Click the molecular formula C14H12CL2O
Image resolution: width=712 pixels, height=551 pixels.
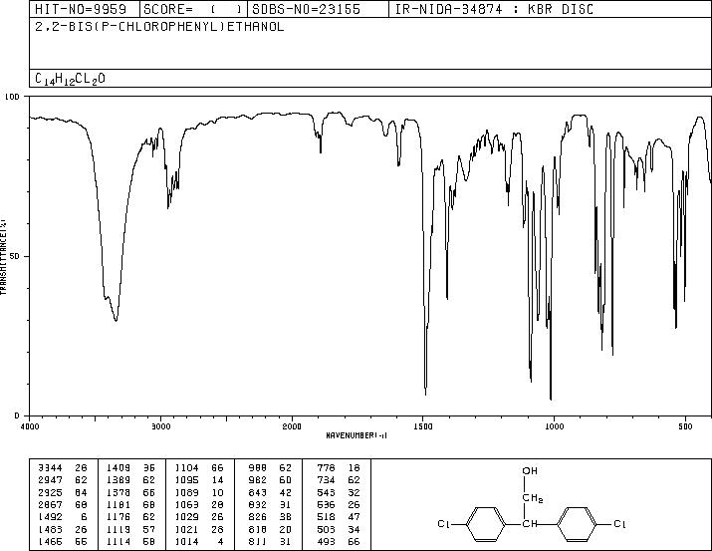tap(70, 79)
